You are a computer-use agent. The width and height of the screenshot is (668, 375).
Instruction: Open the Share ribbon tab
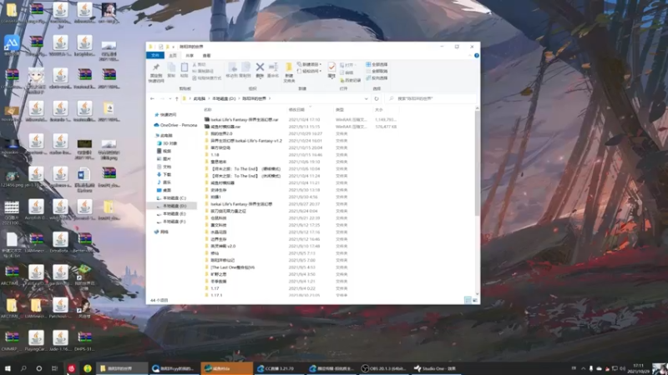click(190, 55)
